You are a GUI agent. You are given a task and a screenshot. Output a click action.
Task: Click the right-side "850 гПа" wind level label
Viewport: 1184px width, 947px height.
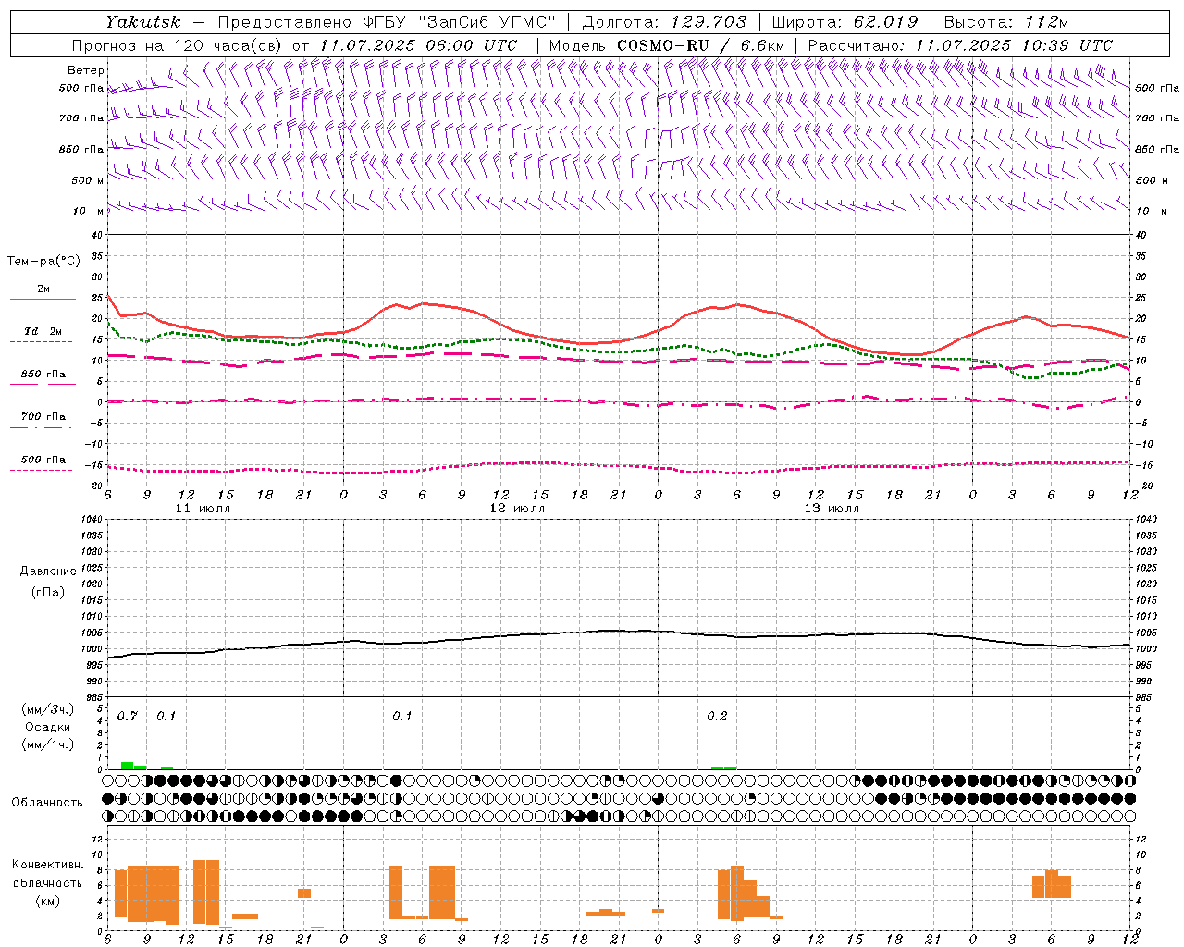click(x=1157, y=149)
